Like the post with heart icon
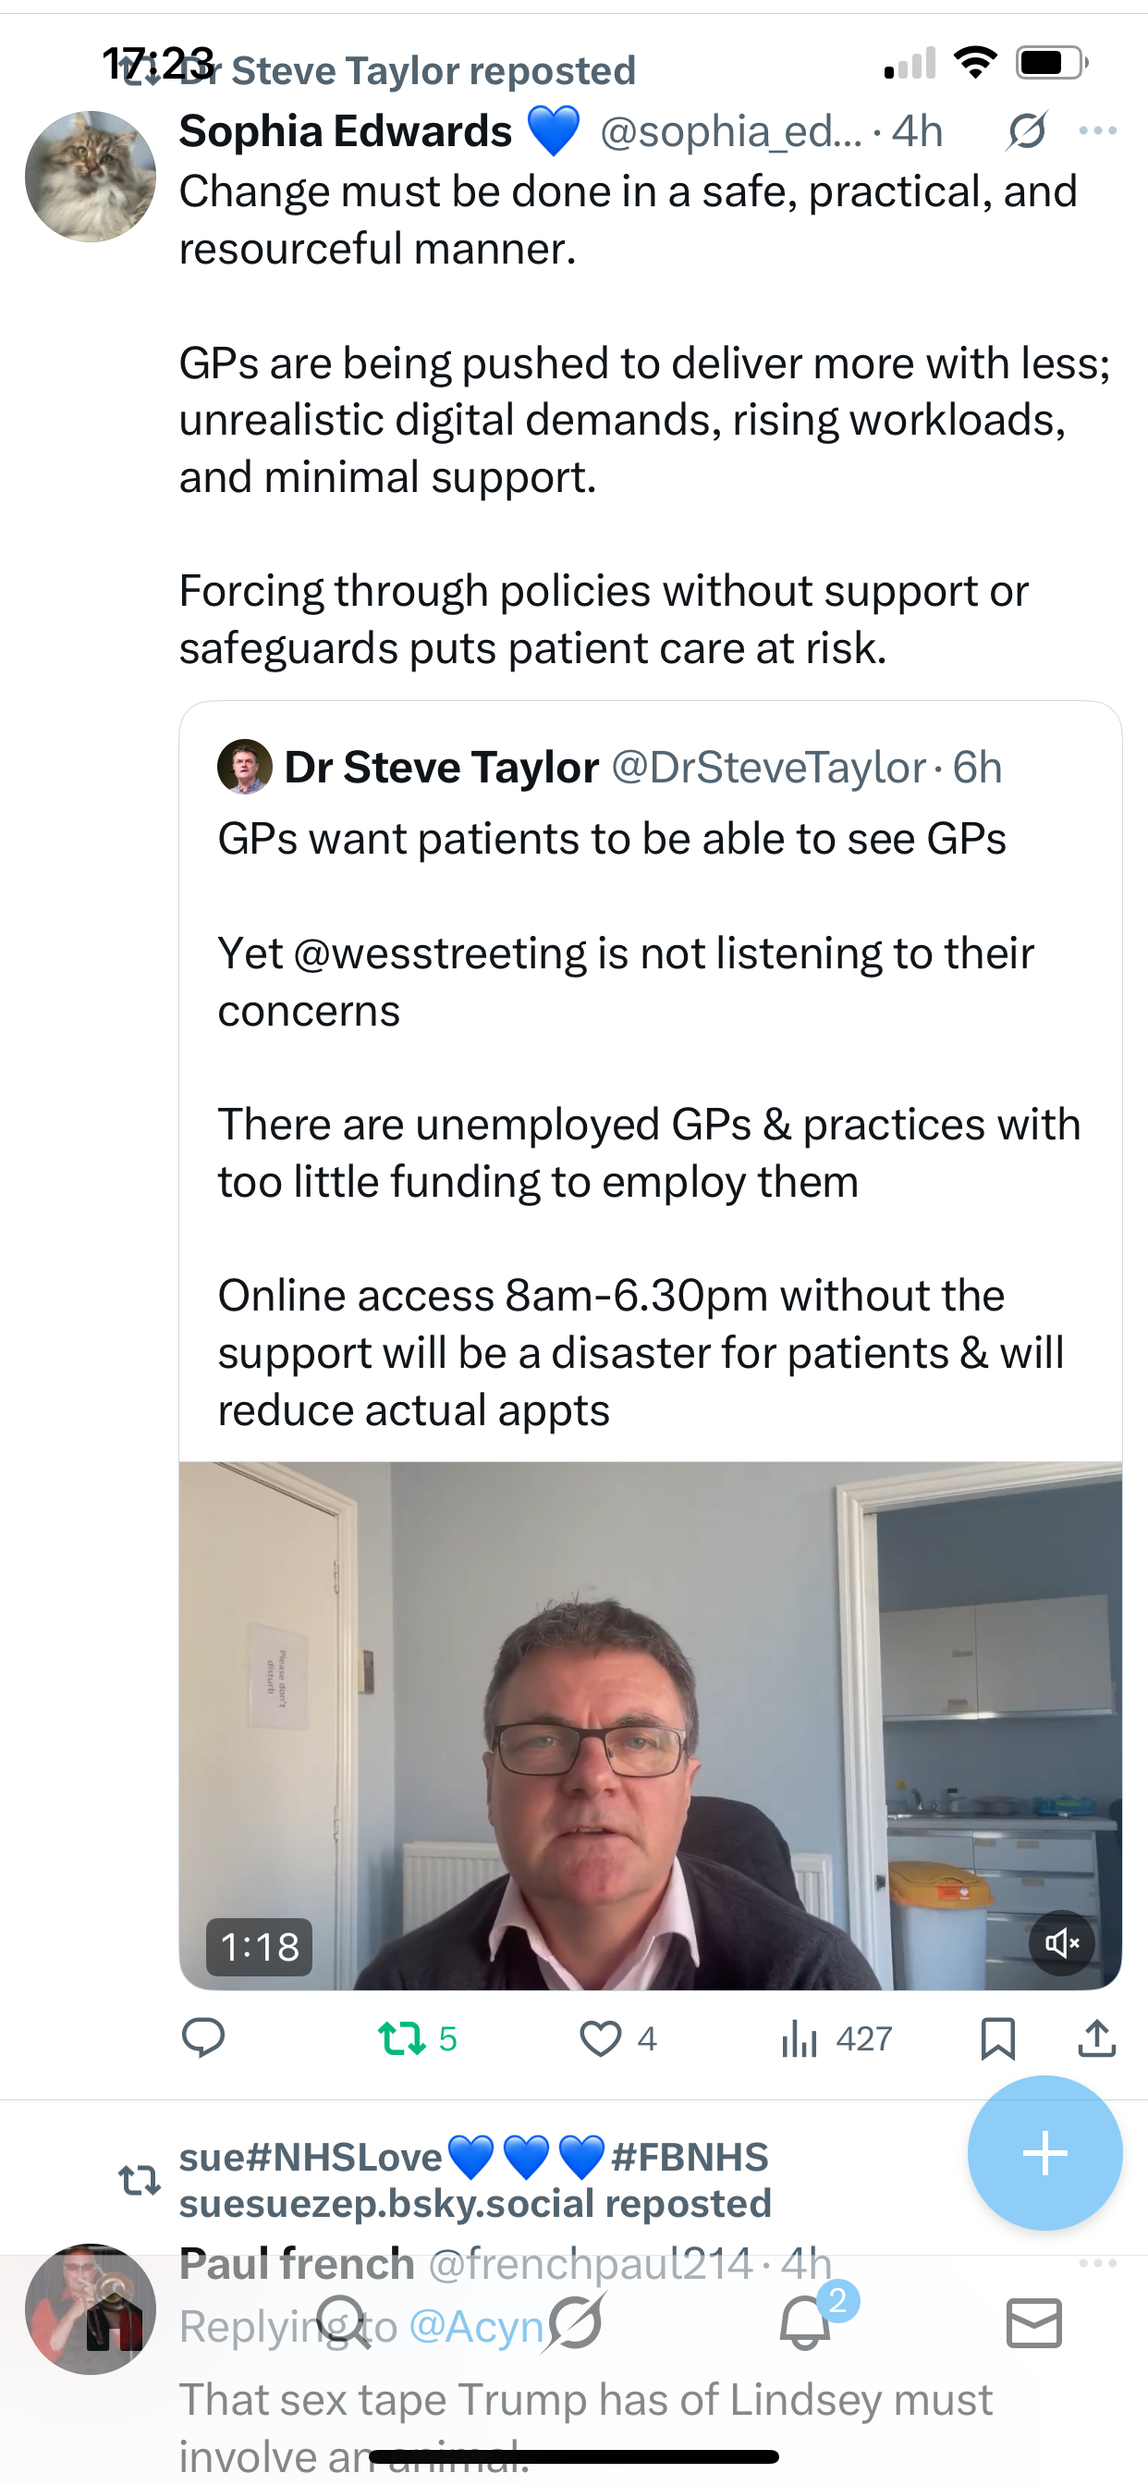 coord(600,2038)
